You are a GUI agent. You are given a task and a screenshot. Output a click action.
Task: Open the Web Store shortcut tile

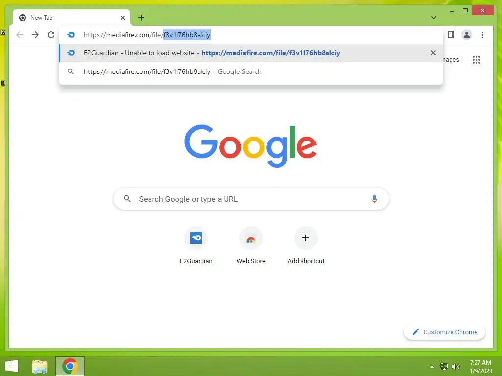click(x=251, y=246)
